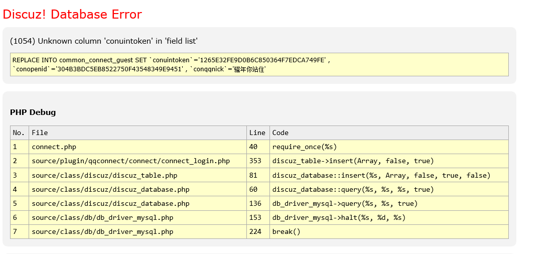Viewport: 556px width, 254px height.
Task: Click the discuz_database::insert code cell
Action: click(x=381, y=175)
